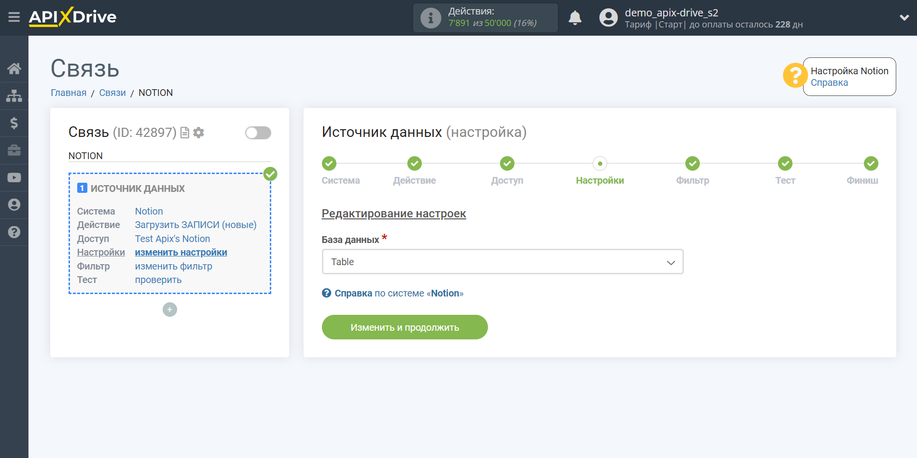Open the Справка link in help box

coord(829,82)
